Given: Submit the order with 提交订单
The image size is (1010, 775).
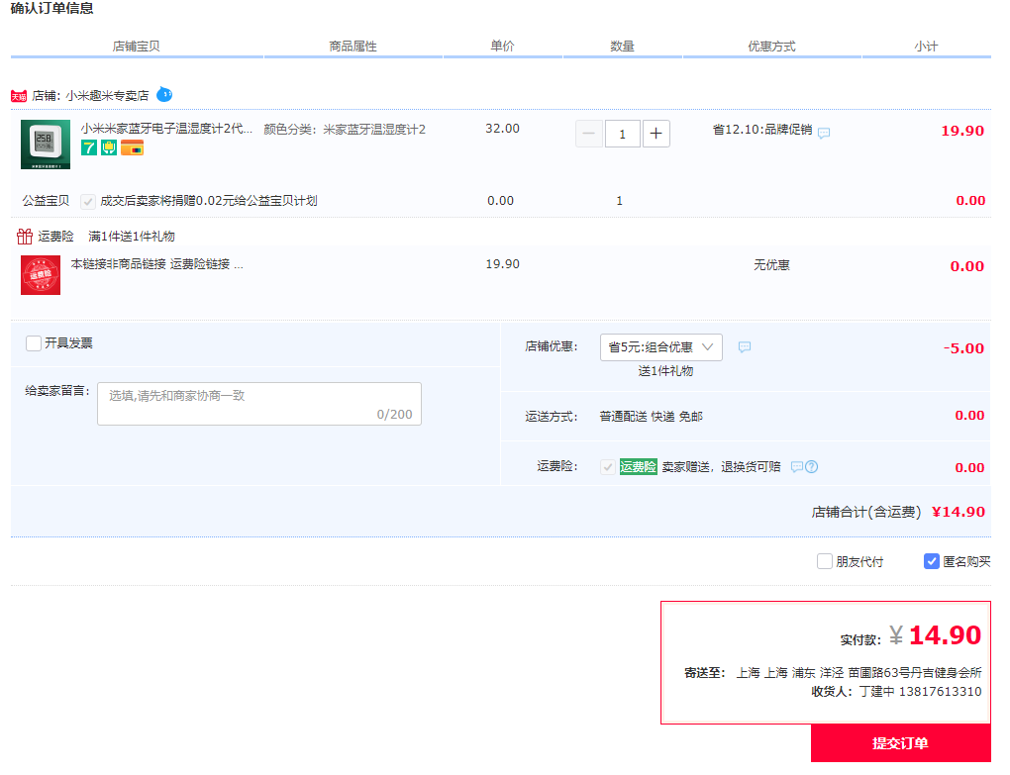Looking at the screenshot, I should [x=900, y=742].
